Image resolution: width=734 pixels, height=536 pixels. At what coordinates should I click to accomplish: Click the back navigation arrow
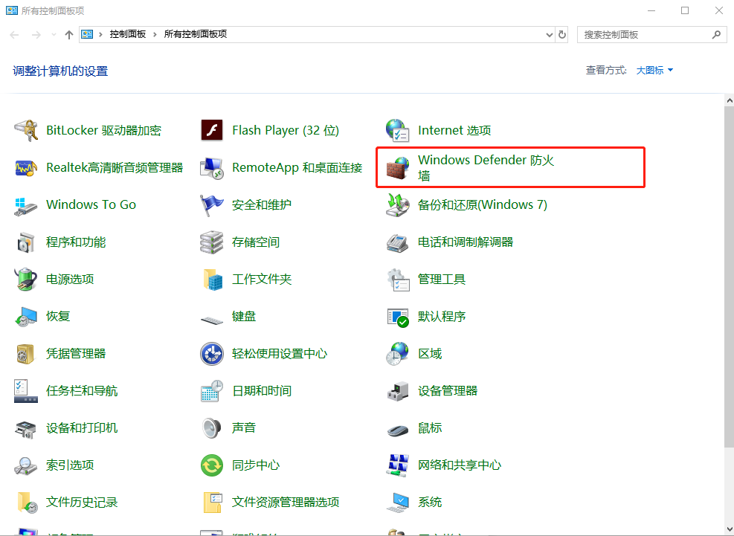(x=13, y=33)
